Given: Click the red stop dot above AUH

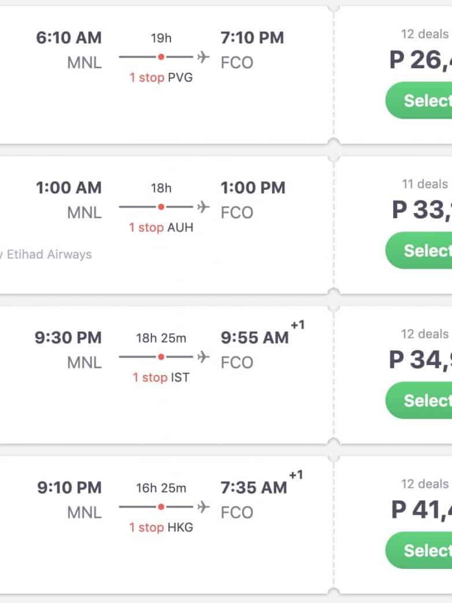Looking at the screenshot, I should (x=161, y=207).
